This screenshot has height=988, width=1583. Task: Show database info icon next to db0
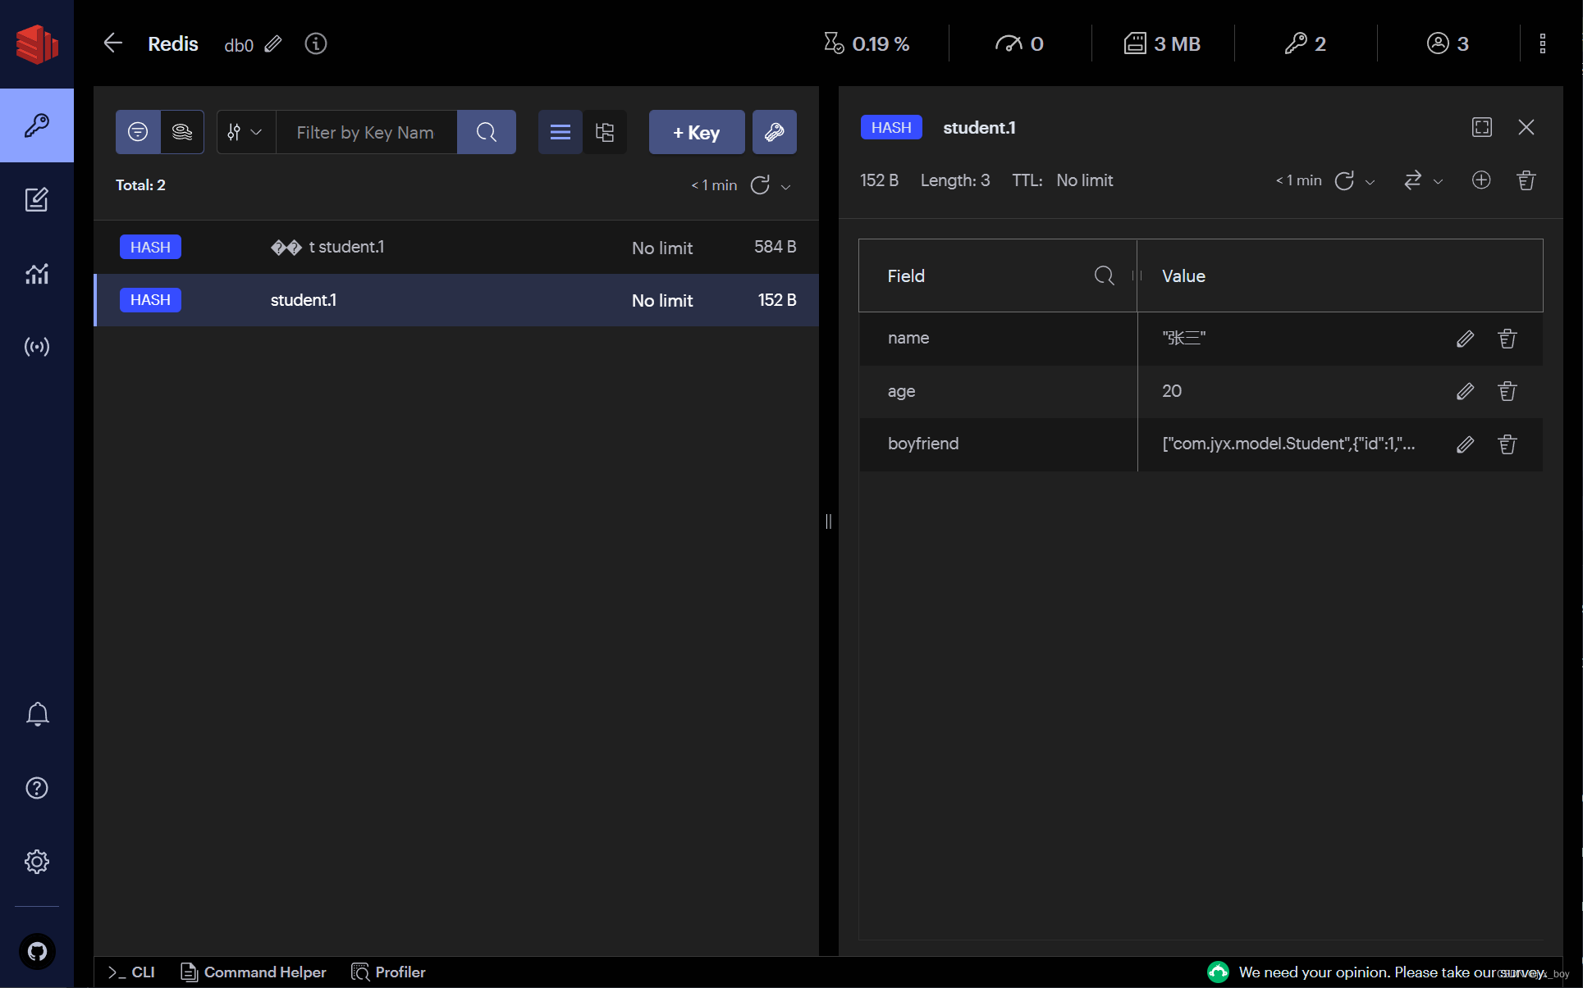coord(316,43)
